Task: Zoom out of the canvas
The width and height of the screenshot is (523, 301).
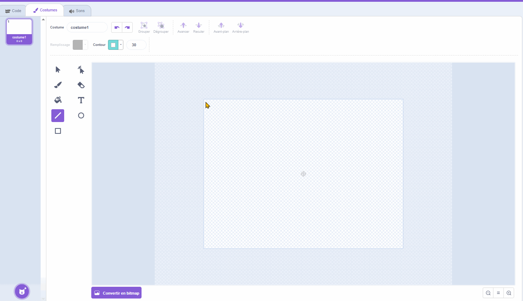Action: (488, 293)
